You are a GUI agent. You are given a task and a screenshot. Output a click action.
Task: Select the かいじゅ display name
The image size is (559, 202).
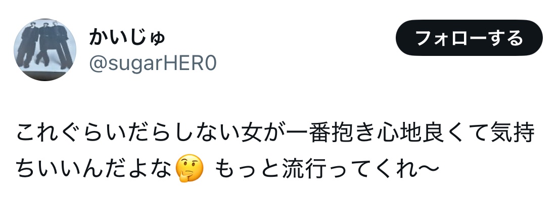(x=127, y=37)
